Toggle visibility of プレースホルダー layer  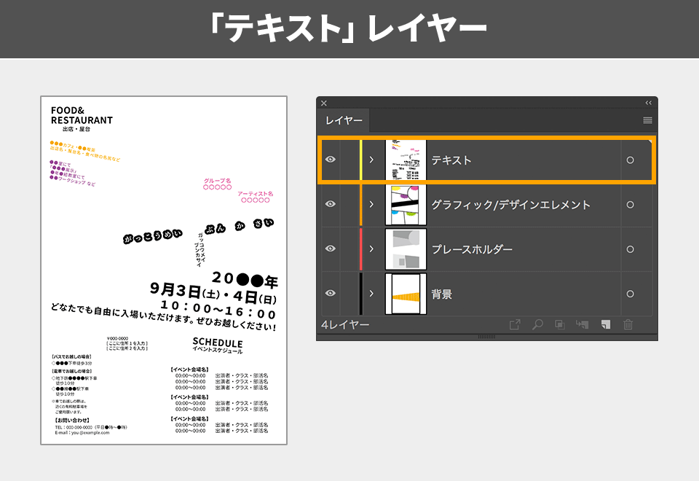coord(331,249)
